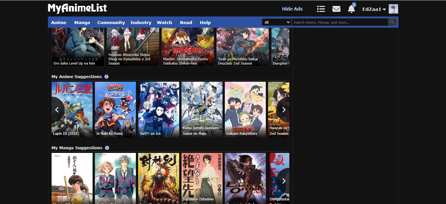Open the Anime menu in navigation bar
The width and height of the screenshot is (446, 204).
coord(59,22)
